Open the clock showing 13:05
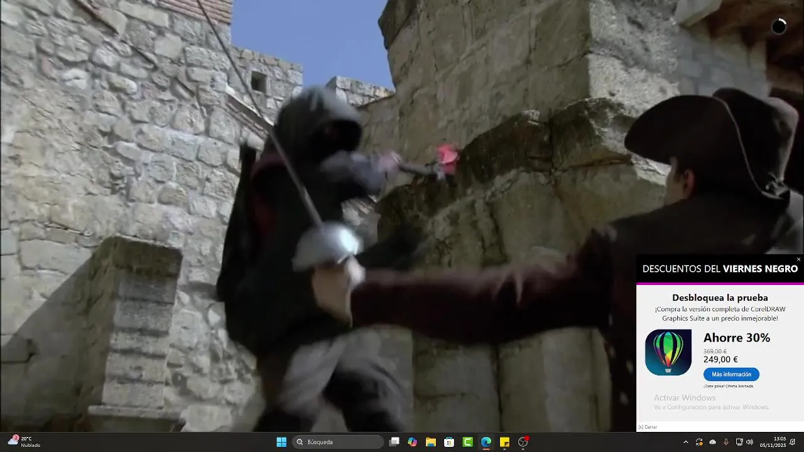 pyautogui.click(x=773, y=442)
